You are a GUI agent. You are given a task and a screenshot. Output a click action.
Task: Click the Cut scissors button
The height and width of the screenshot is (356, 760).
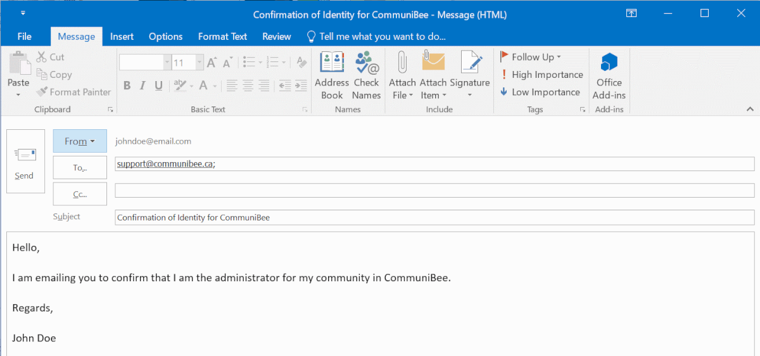pos(51,57)
